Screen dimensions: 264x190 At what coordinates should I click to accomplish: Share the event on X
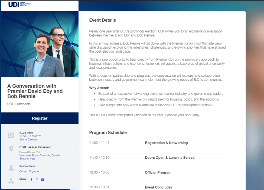[37, 179]
